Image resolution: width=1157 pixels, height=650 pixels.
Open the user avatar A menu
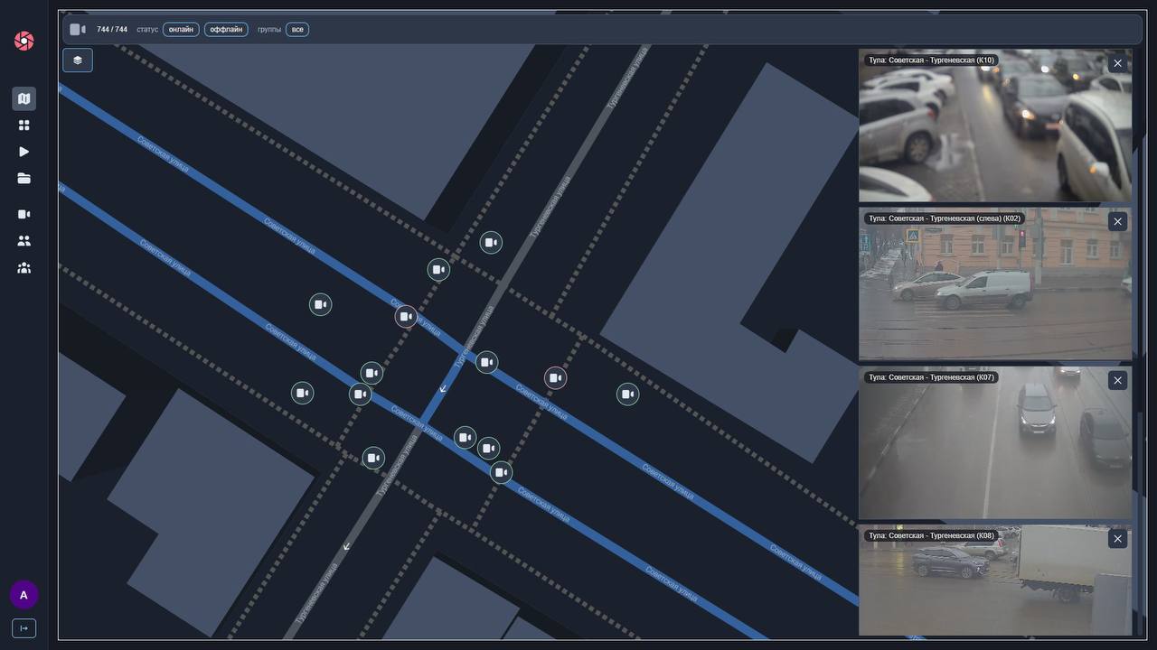click(24, 595)
